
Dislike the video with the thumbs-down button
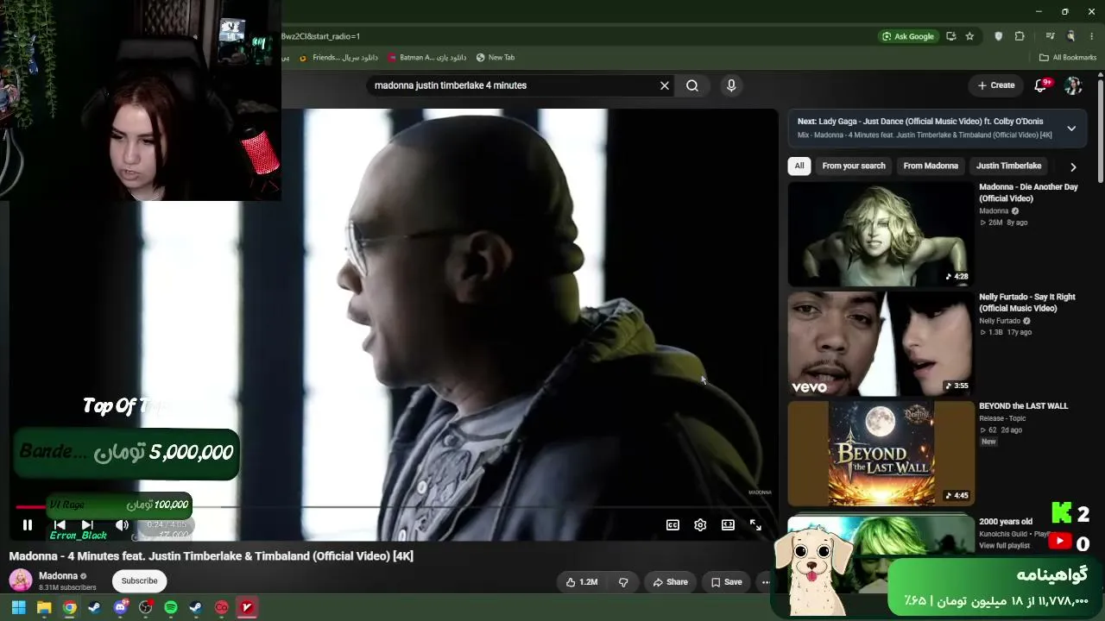click(623, 582)
